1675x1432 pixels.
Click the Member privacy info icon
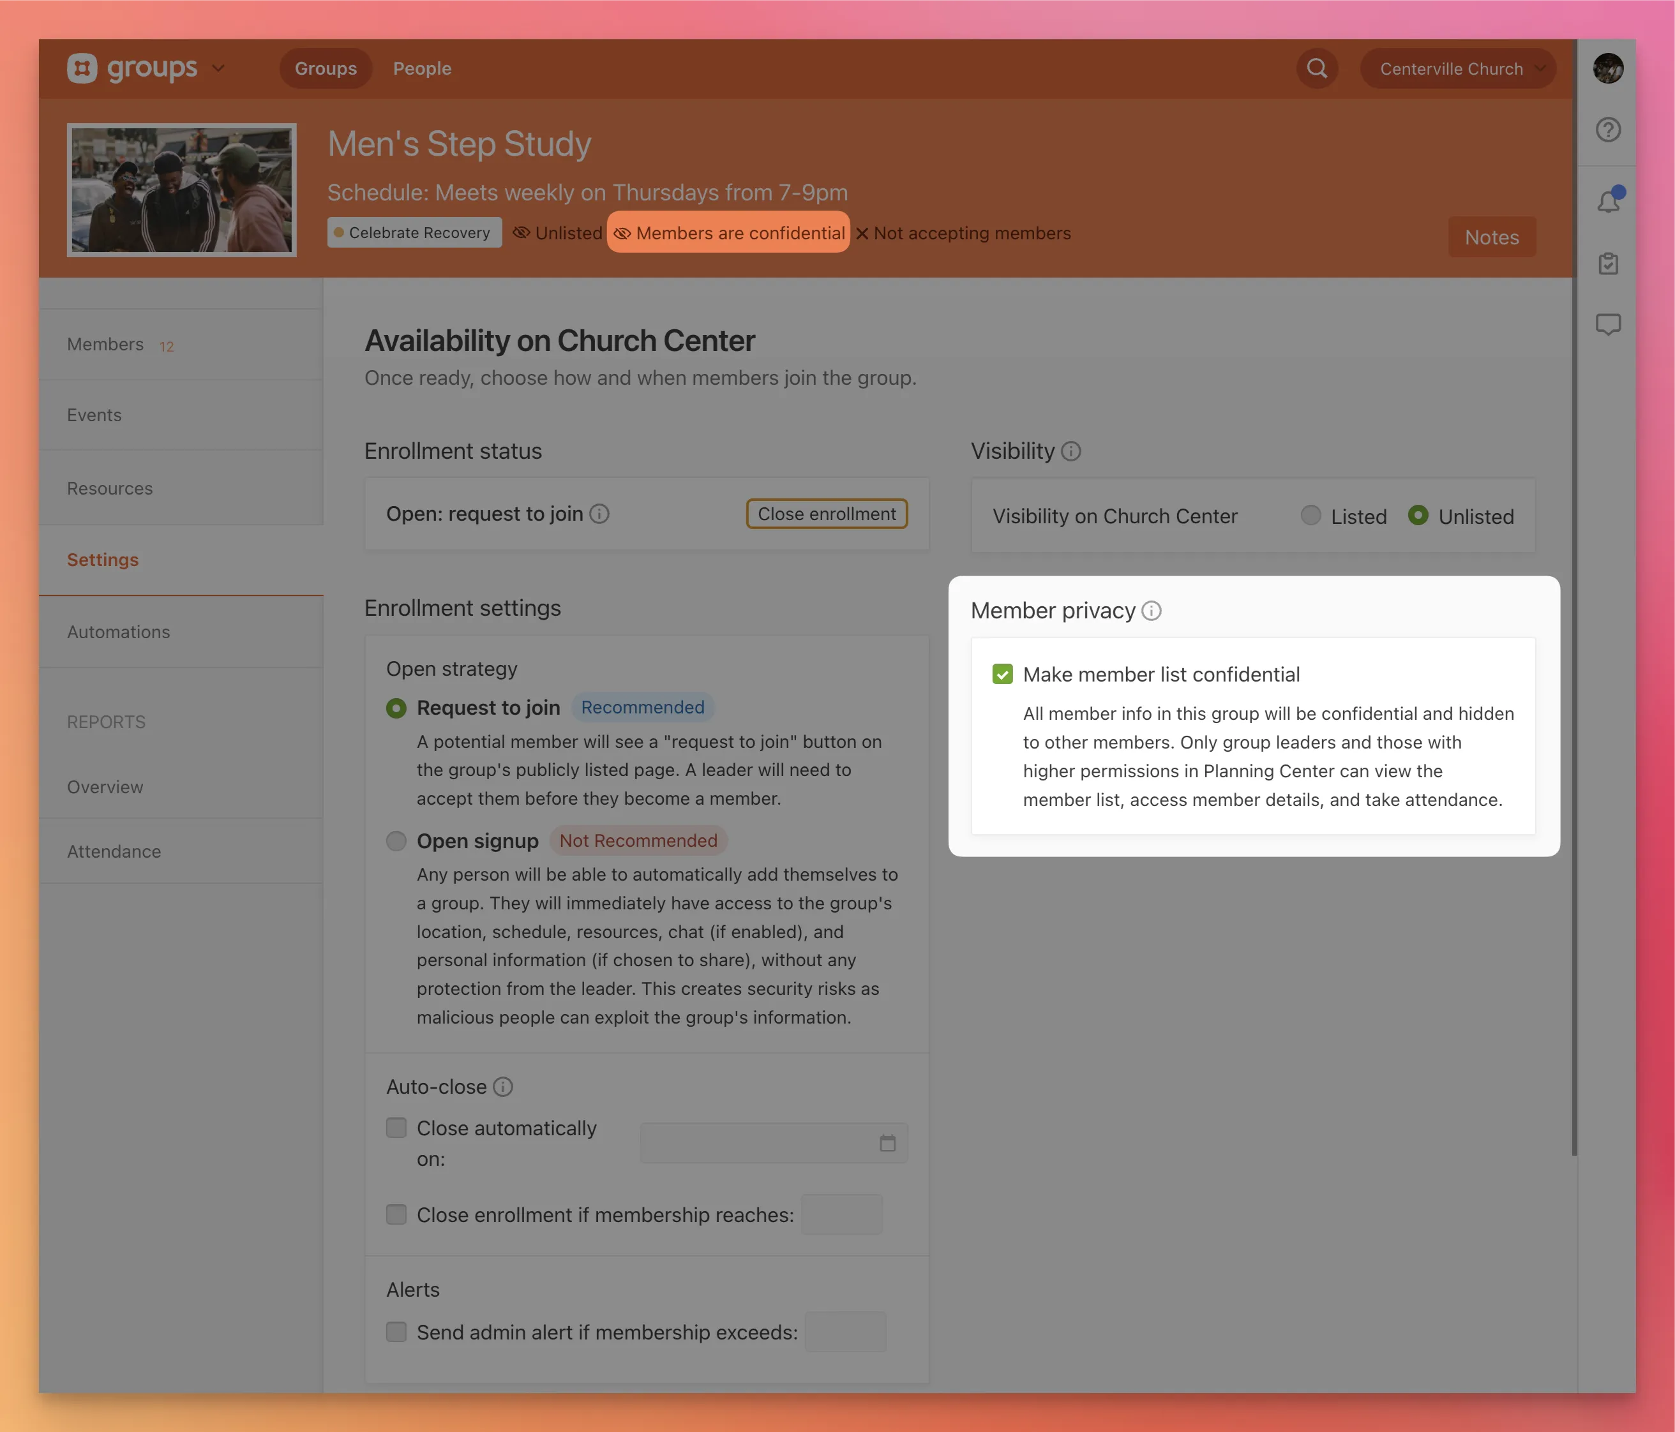1151,611
